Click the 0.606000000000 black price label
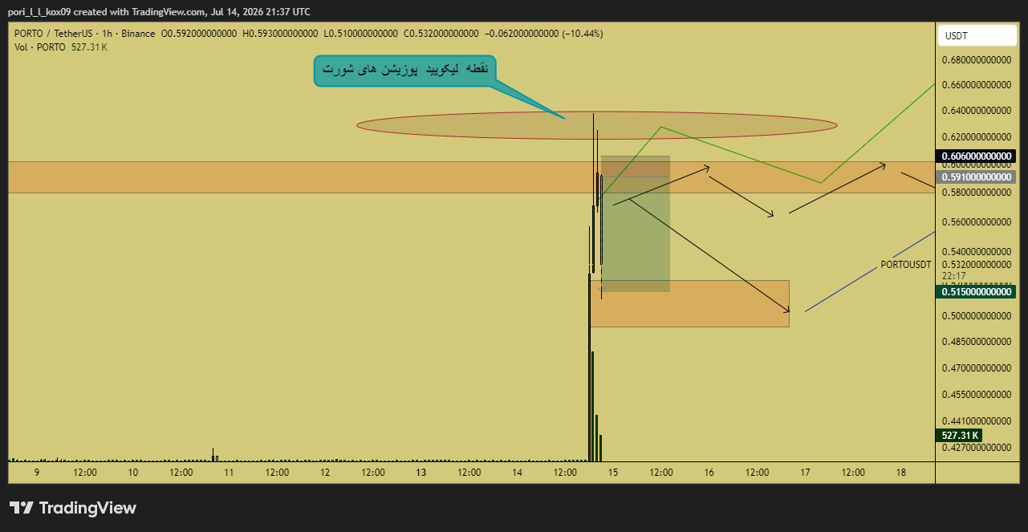1028x532 pixels. [x=977, y=156]
